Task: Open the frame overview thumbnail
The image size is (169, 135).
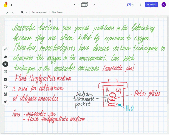Action: coord(84,5)
